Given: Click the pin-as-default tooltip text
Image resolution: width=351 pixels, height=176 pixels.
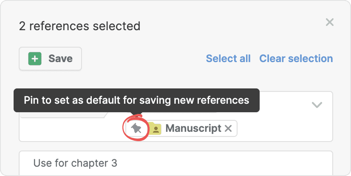Looking at the screenshot, I should (x=136, y=100).
